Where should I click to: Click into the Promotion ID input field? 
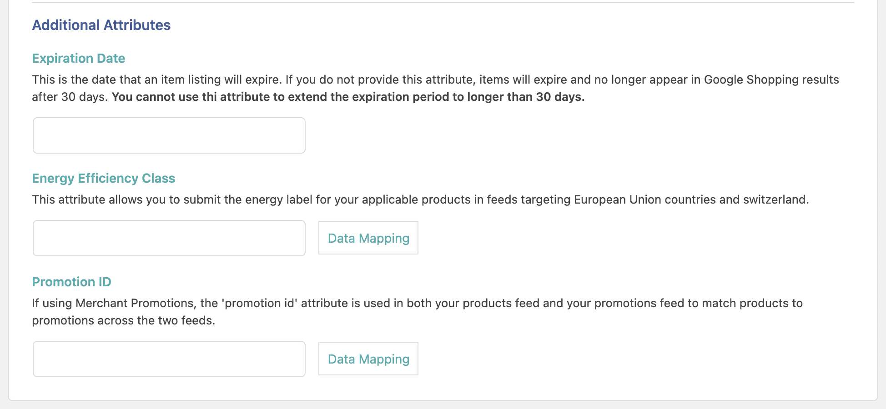tap(169, 359)
